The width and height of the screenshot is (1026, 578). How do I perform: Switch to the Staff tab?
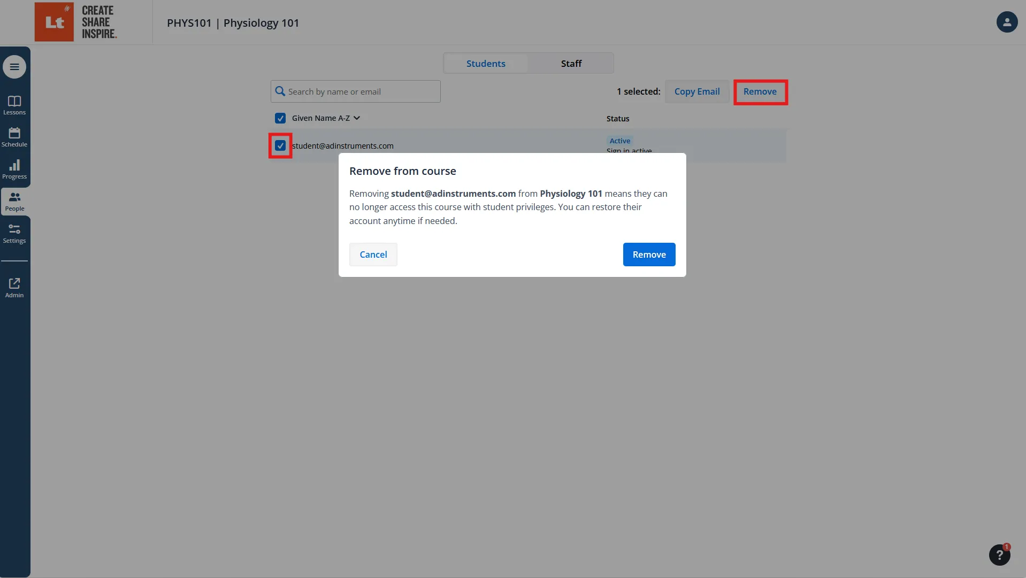point(571,63)
